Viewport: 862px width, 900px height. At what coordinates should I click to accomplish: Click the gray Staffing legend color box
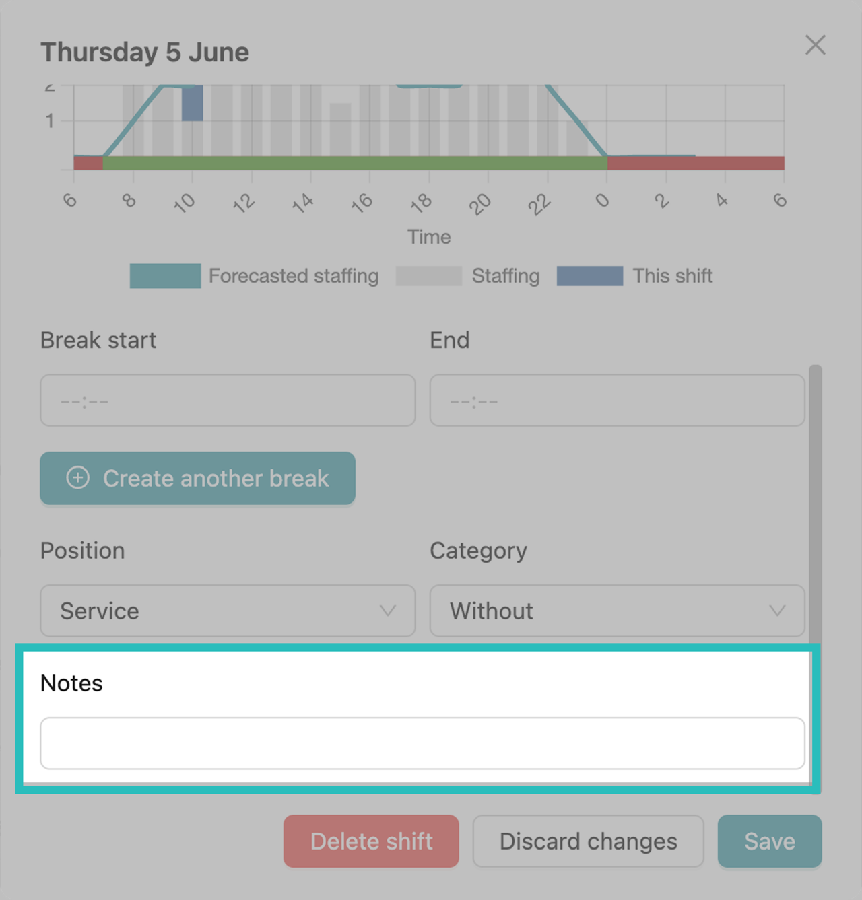click(x=428, y=276)
